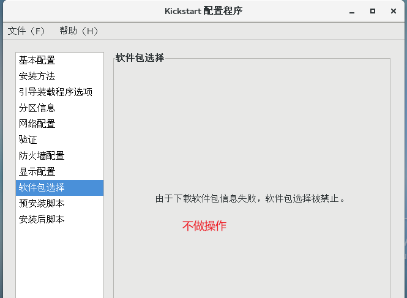Click the highlighted 软件包选择 list entry

60,188
